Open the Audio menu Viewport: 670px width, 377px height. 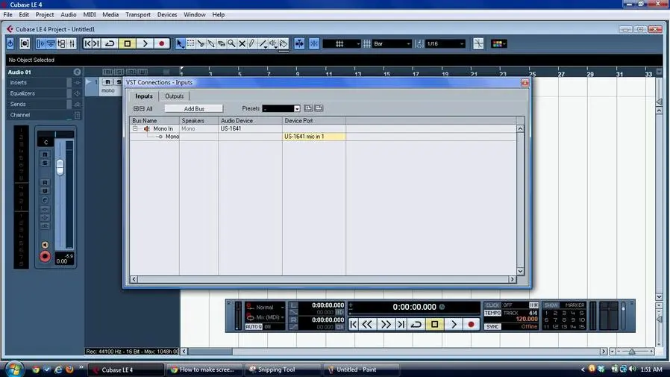tap(69, 14)
